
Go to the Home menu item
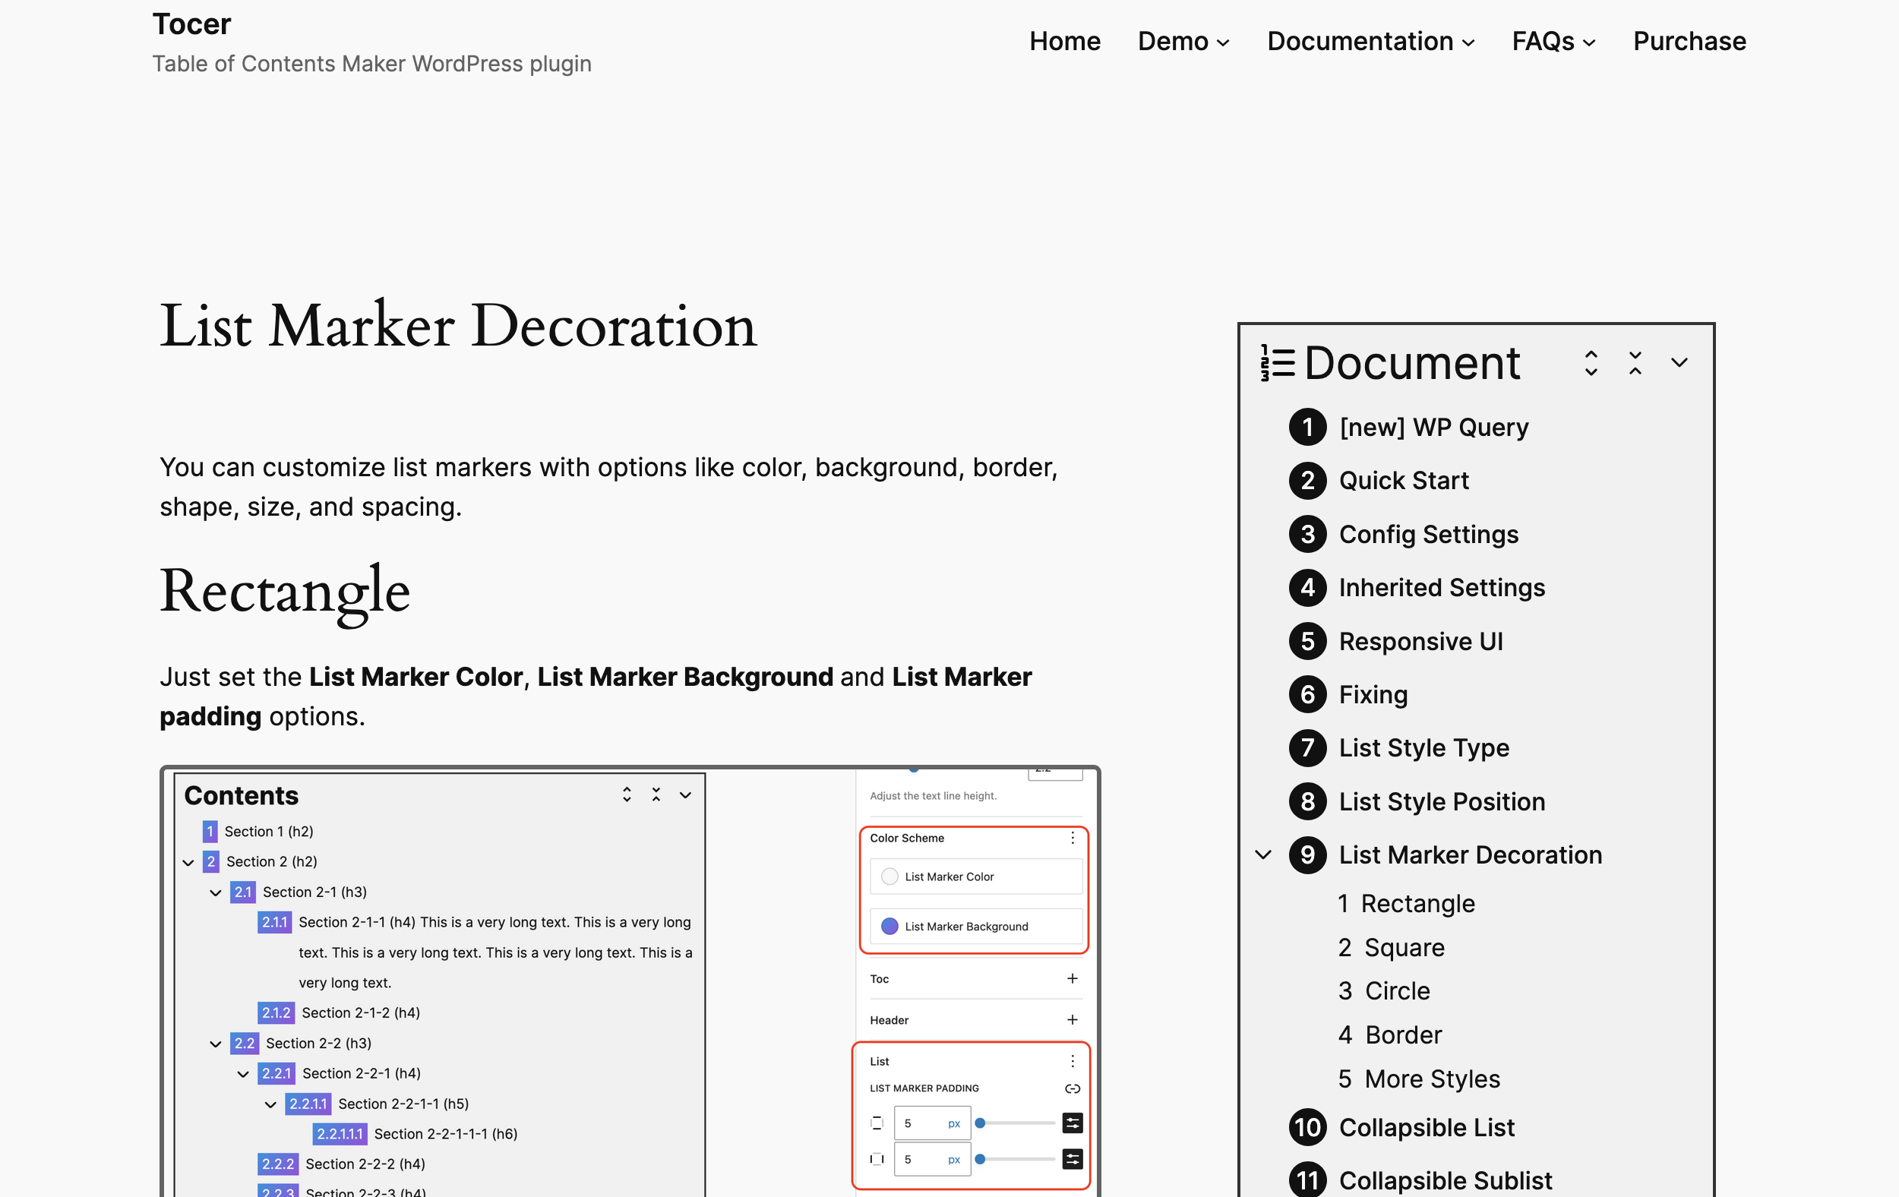point(1064,41)
